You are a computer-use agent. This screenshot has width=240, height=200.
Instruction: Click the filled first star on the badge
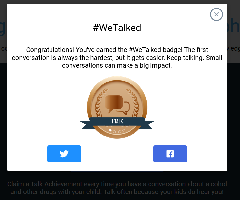[x=110, y=131]
